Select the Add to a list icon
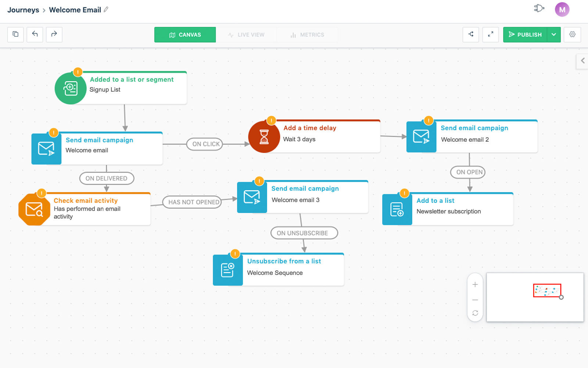The image size is (588, 368). (x=397, y=209)
